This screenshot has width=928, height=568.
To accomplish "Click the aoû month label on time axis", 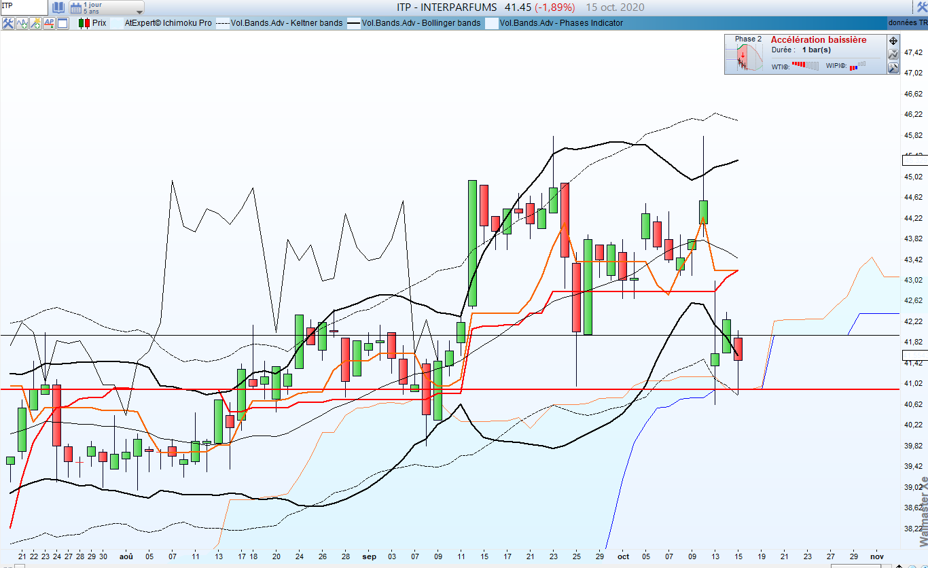I will 126,556.
